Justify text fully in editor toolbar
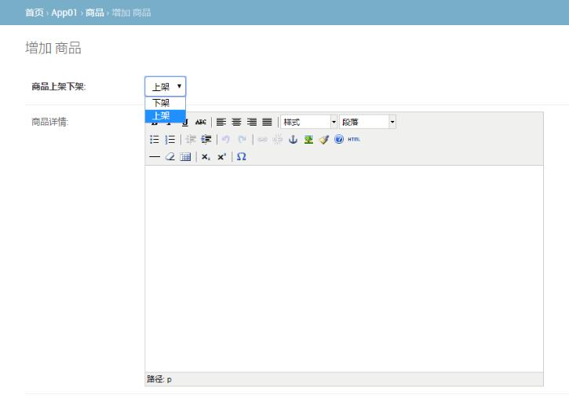Screen dimensions: 569x406 pos(267,122)
